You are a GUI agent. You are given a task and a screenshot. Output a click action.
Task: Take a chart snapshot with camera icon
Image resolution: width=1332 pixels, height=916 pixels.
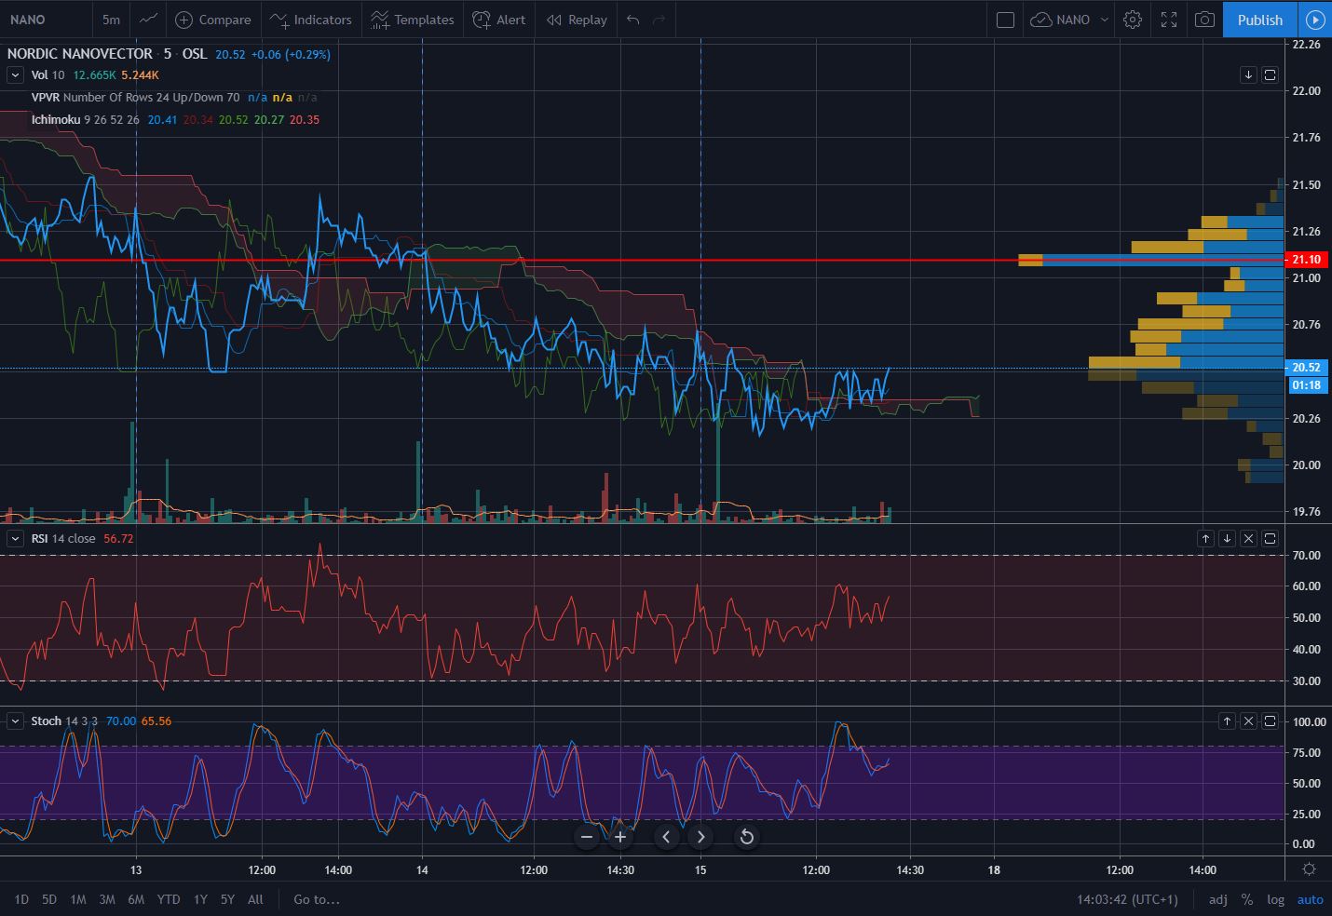[x=1204, y=19]
